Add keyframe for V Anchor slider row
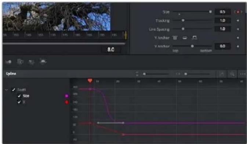 (238, 47)
